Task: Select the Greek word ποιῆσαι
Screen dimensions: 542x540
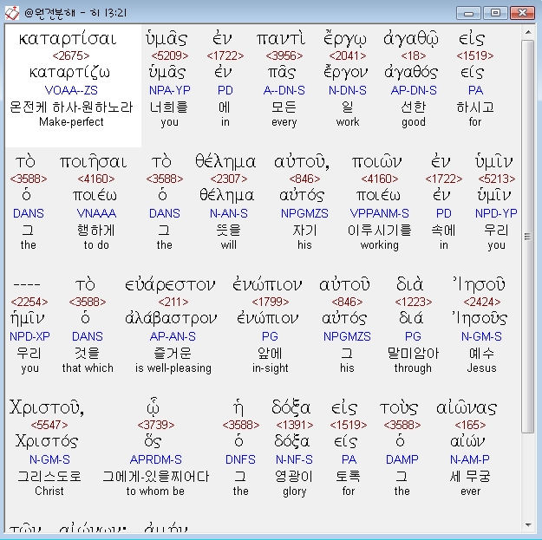Action: pos(94,162)
